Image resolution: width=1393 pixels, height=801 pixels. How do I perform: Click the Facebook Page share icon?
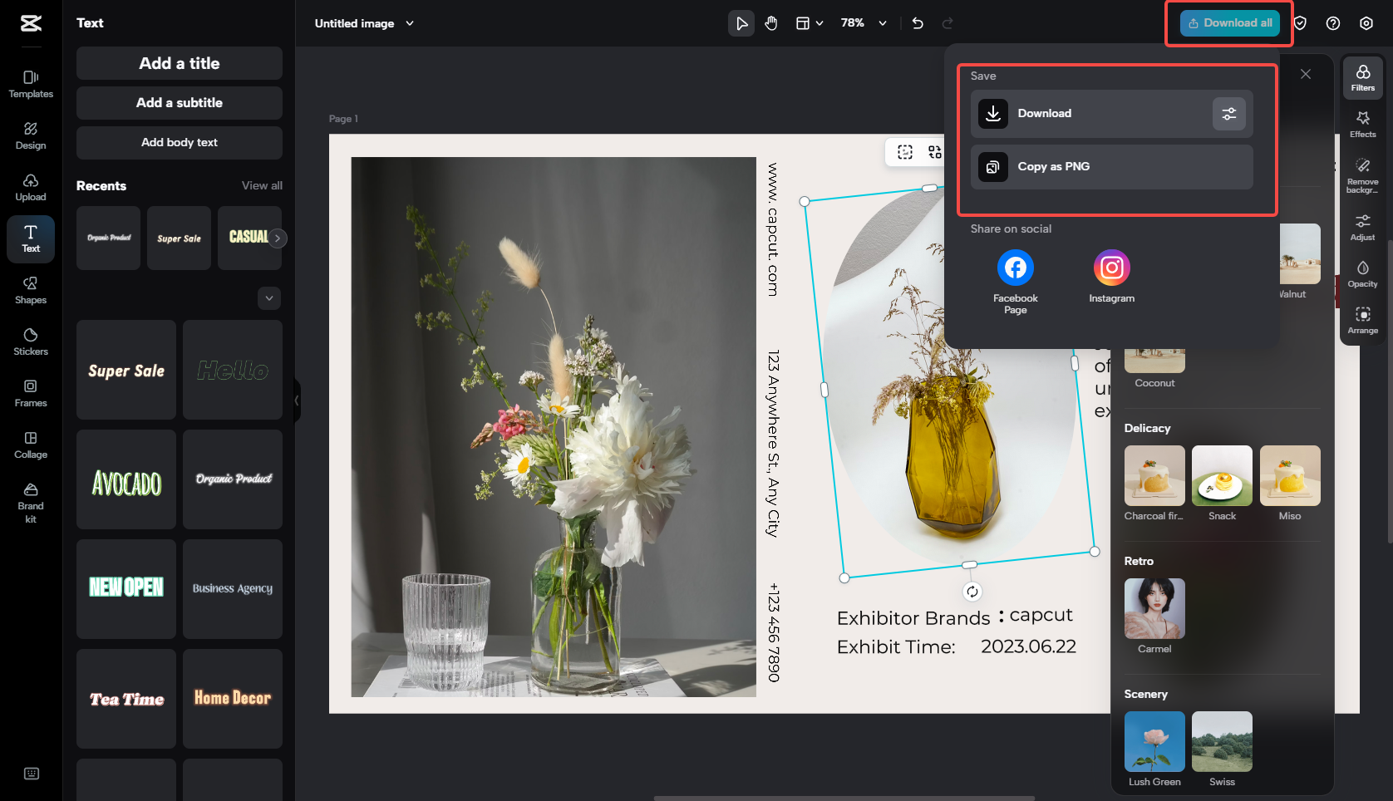1015,268
